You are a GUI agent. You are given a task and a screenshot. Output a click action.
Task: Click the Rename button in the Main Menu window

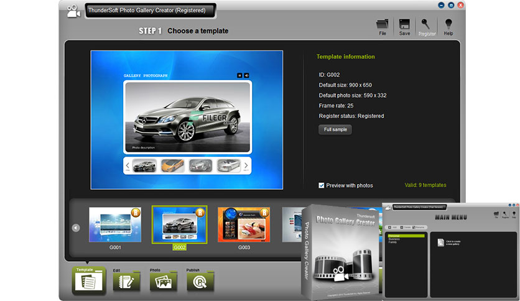[x=418, y=228]
